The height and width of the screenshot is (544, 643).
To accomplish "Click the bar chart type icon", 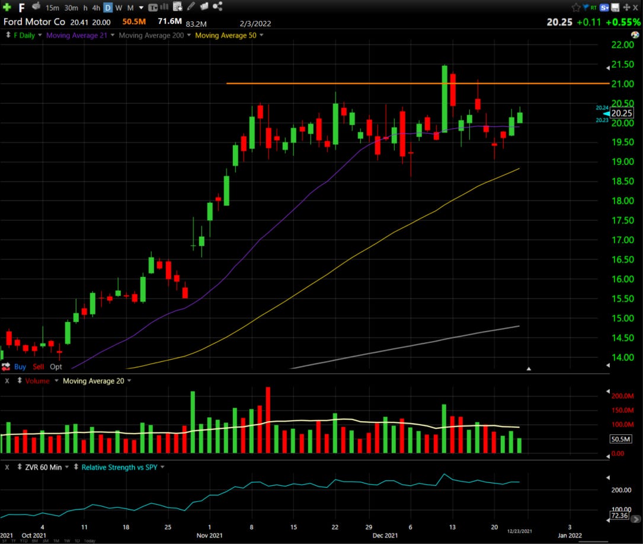I will pyautogui.click(x=164, y=7).
